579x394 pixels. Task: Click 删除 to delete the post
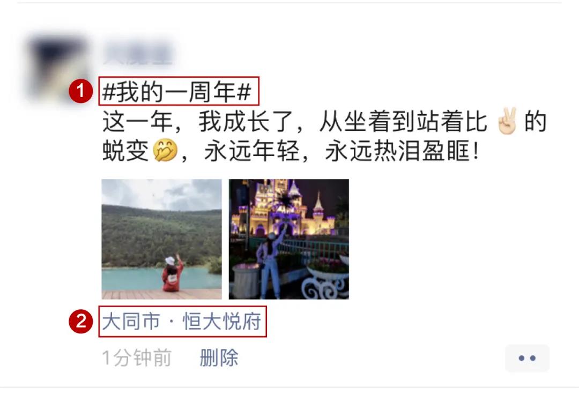pos(219,358)
